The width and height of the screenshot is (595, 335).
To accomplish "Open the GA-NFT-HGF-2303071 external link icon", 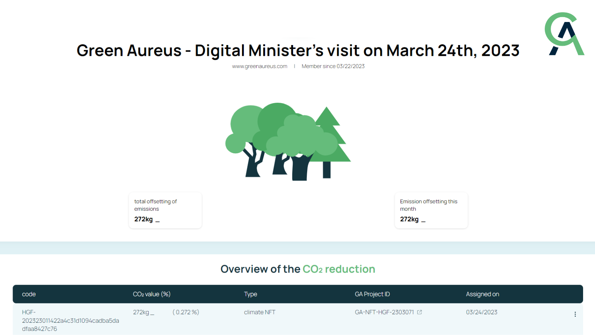I will coord(419,312).
